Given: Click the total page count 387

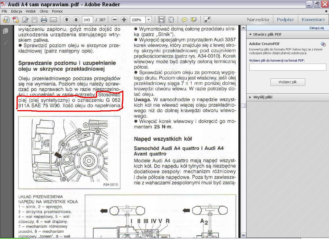Looking at the screenshot, I should click(x=102, y=20).
